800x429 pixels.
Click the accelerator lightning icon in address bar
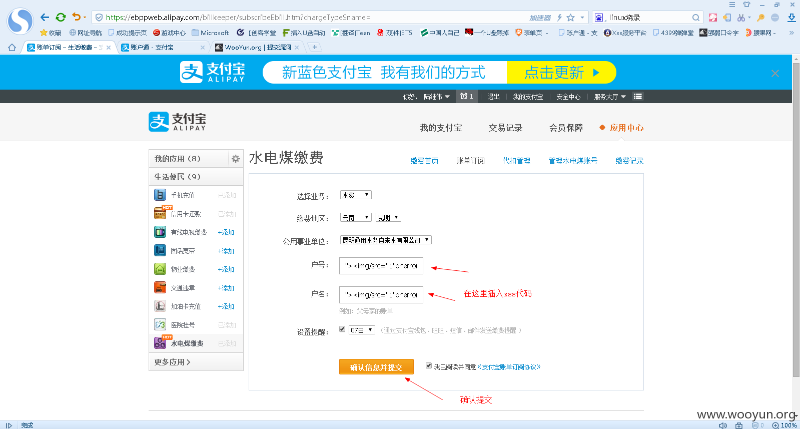tap(559, 18)
